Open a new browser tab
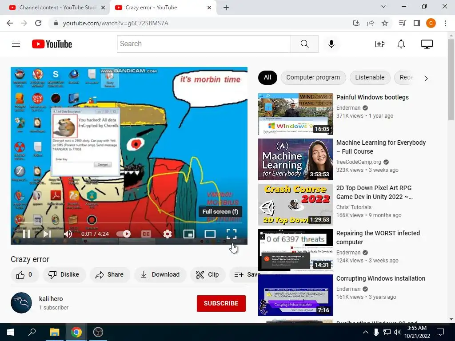This screenshot has width=455, height=341. coord(226,8)
